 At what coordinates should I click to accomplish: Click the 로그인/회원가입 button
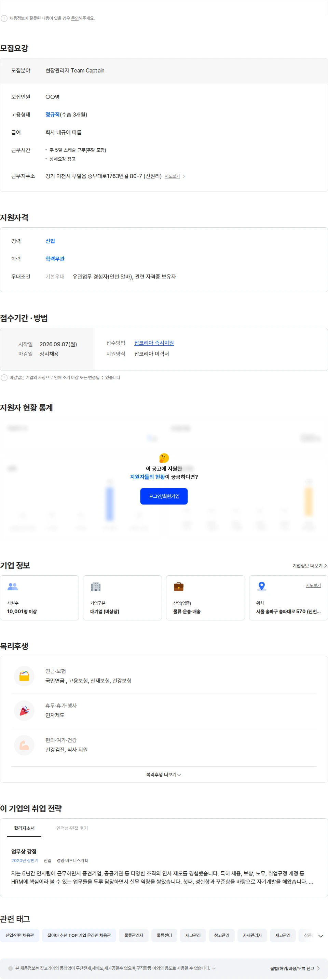(164, 496)
